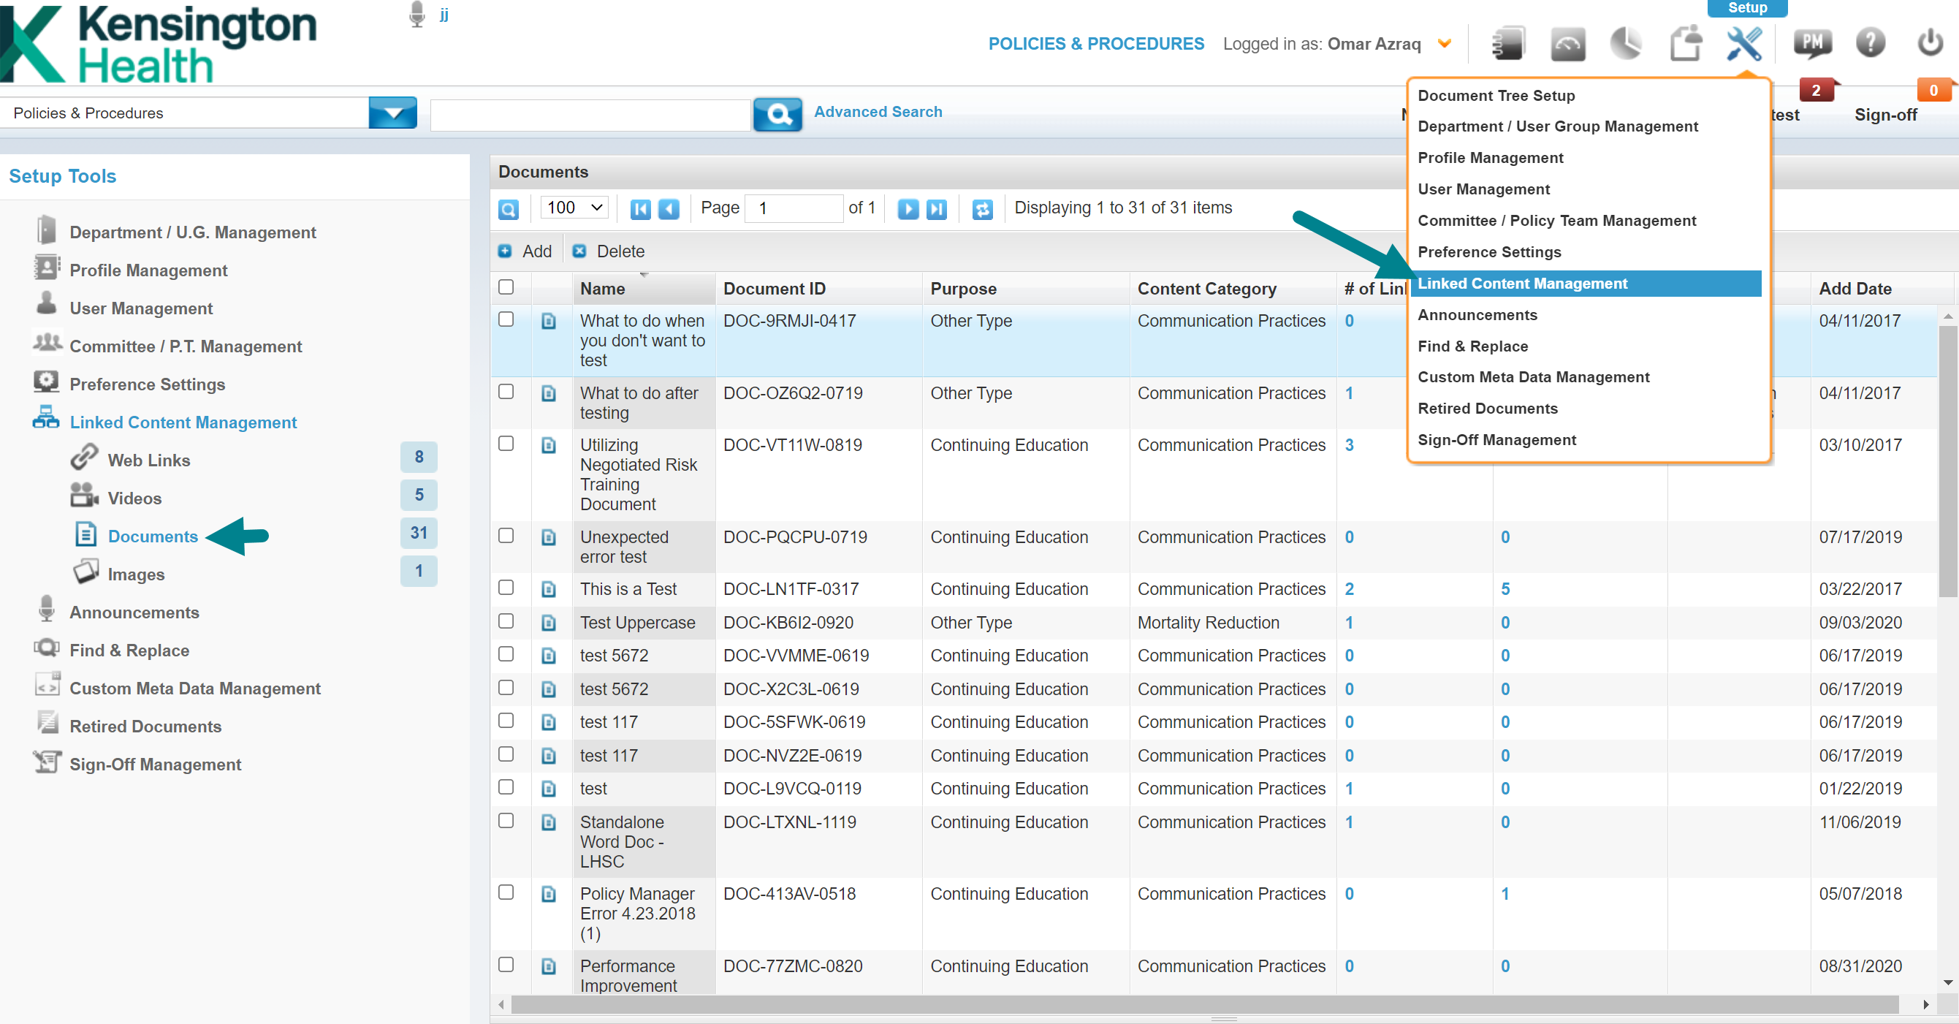The height and width of the screenshot is (1024, 1959).
Task: Click the search text input field
Action: click(x=591, y=114)
